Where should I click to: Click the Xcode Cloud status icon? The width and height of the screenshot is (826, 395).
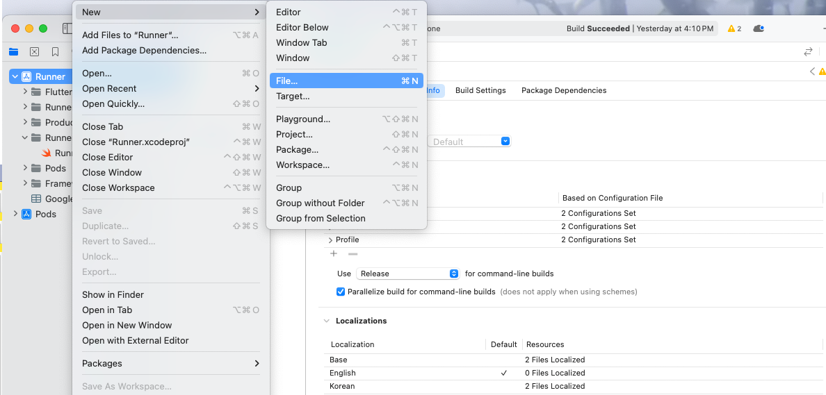pyautogui.click(x=759, y=28)
